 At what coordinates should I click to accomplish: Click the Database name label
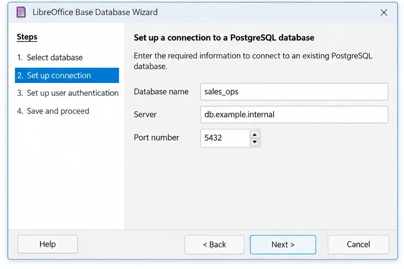click(x=161, y=91)
